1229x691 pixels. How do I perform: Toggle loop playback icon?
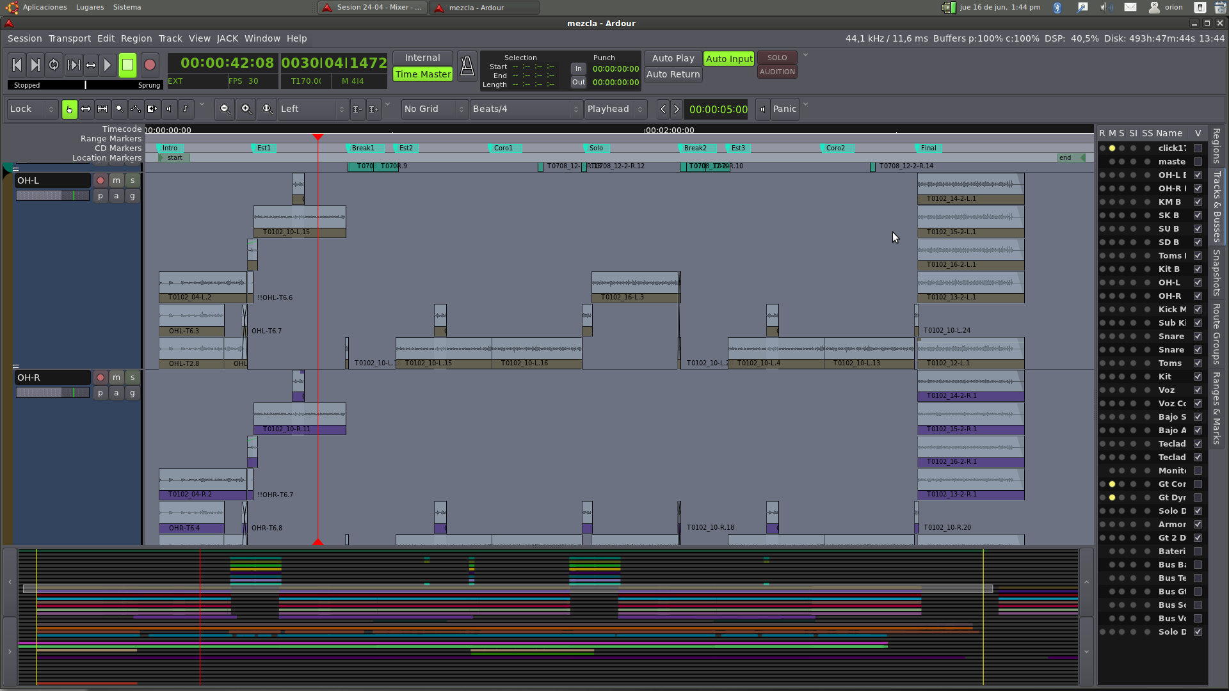(x=54, y=65)
